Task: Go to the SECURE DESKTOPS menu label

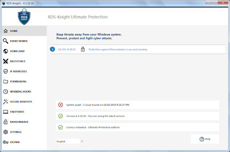Action: 21,102
